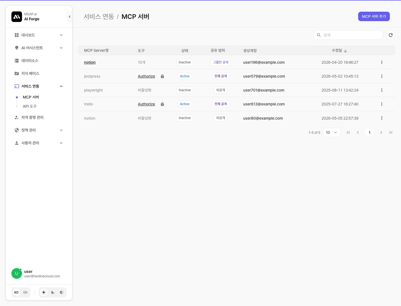Expand the AI 어시스턴트 menu chevron

[x=61, y=48]
